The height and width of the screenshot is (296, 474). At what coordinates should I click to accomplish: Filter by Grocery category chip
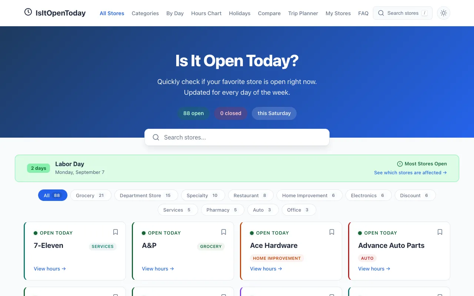[91, 195]
